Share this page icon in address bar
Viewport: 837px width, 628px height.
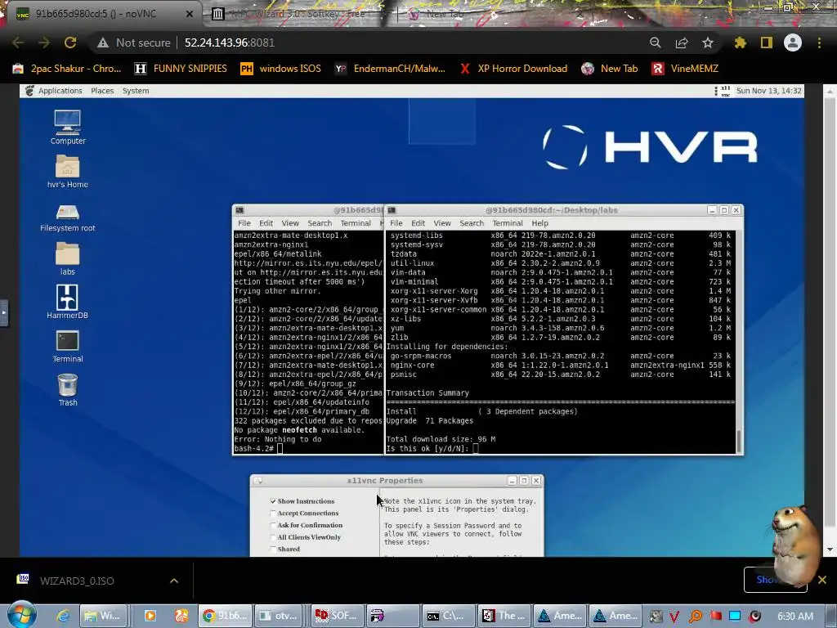point(682,43)
